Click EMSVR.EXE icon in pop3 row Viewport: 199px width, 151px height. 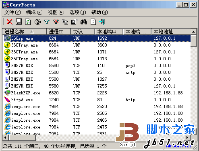[x=7, y=65]
